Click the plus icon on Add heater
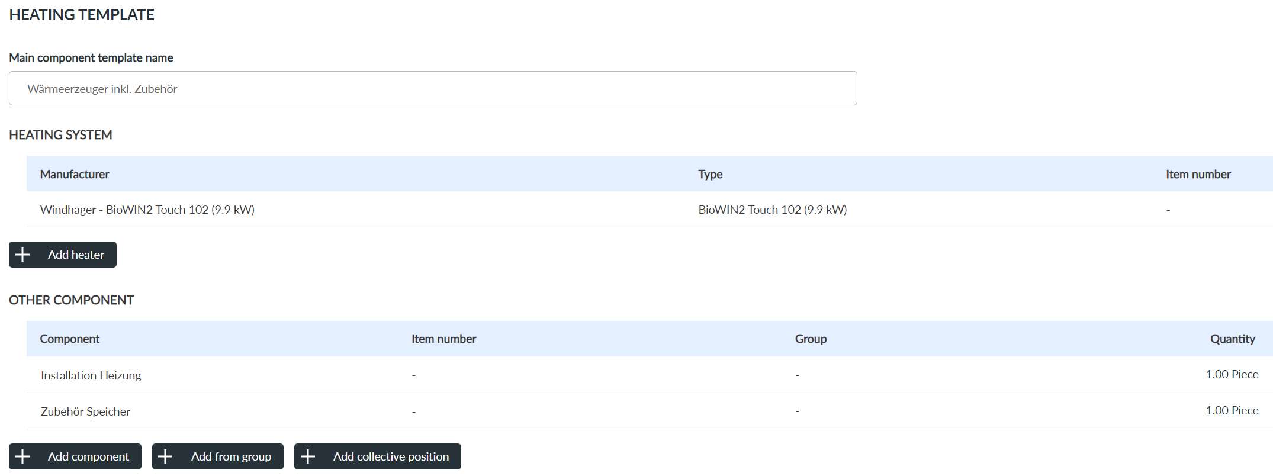Screen dimensions: 1273x476 tap(22, 255)
